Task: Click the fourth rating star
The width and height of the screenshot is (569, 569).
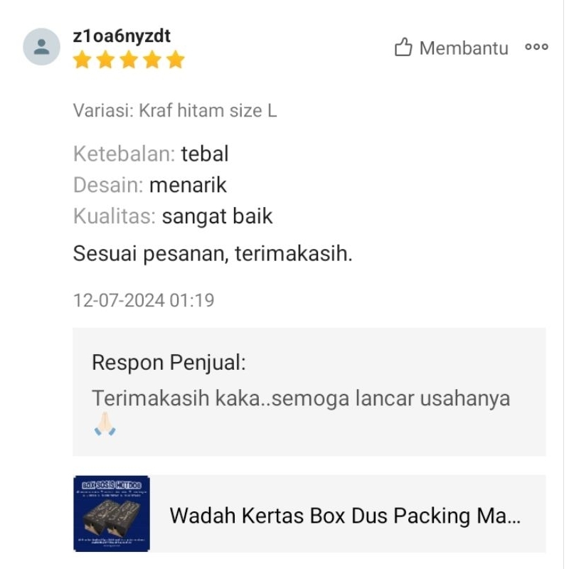Action: 152,60
